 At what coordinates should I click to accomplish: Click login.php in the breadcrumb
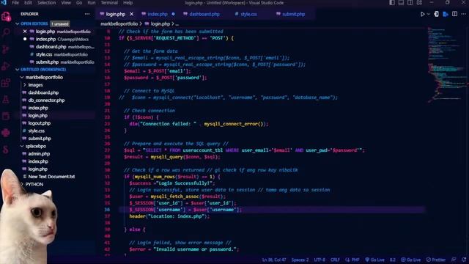coord(160,23)
